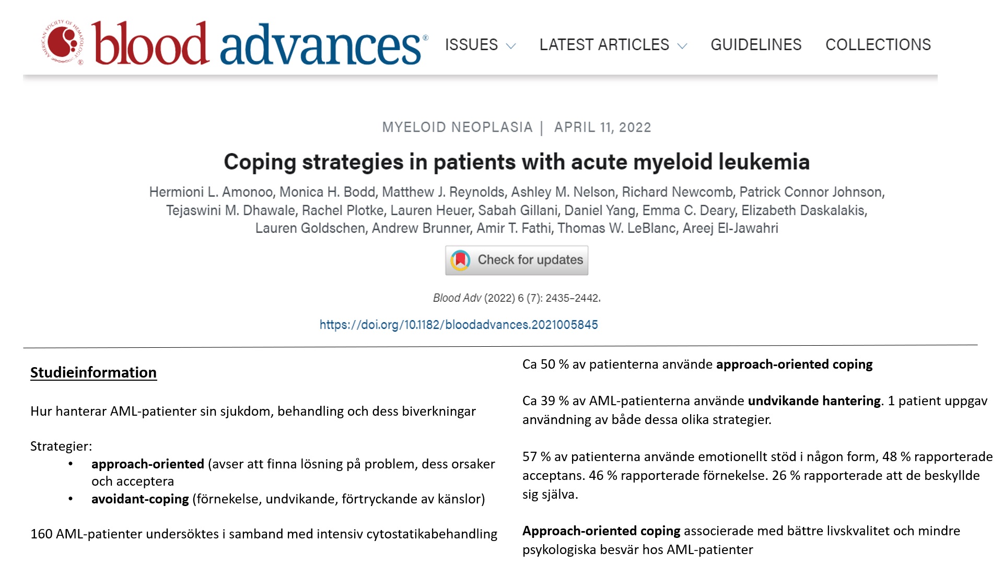The image size is (1003, 564).
Task: Click the Crossmark bookmark icon
Action: pos(460,260)
